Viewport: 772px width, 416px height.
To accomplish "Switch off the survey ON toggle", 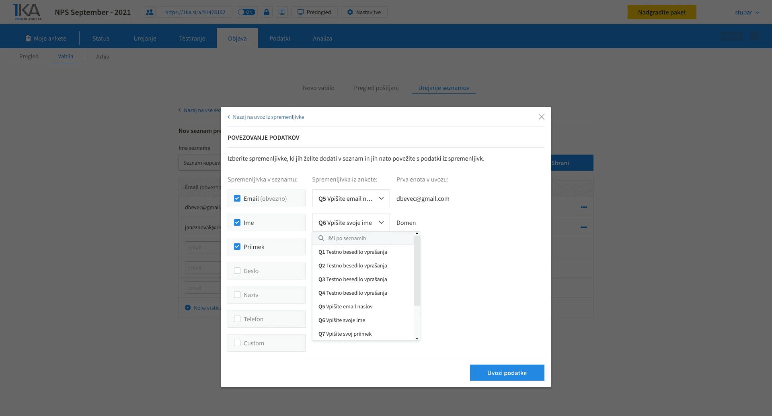I will click(x=246, y=12).
